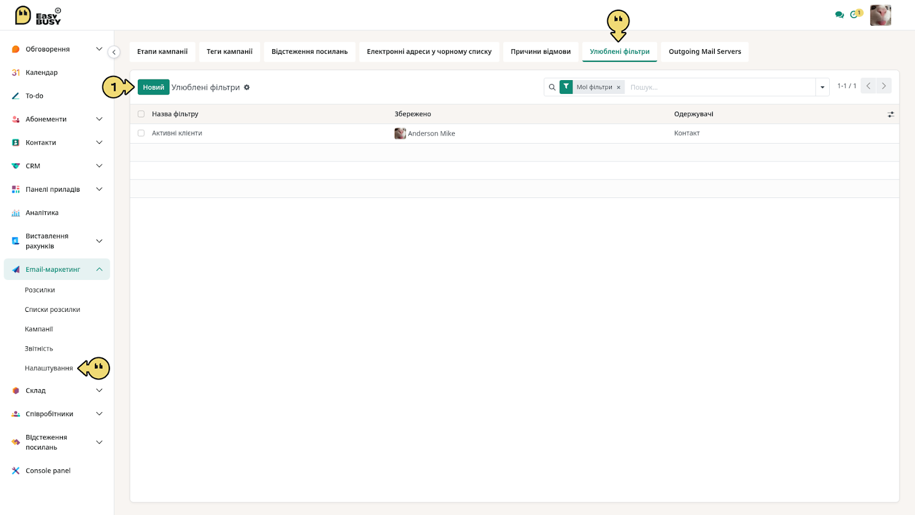Expand the Контакти menu chevron
Screen dimensions: 915x515
(x=99, y=142)
